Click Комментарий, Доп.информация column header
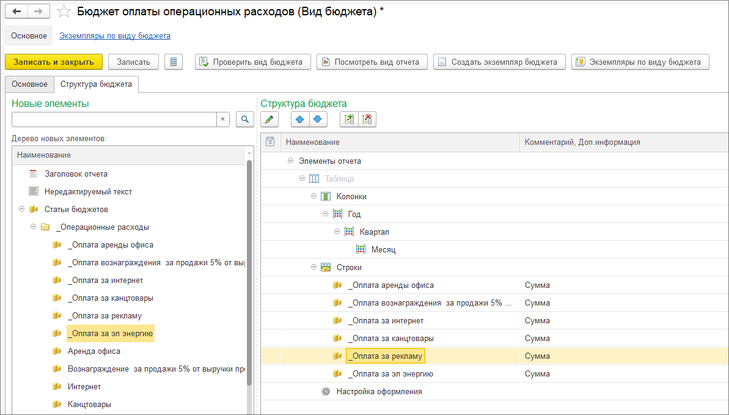729x415 pixels. 624,142
